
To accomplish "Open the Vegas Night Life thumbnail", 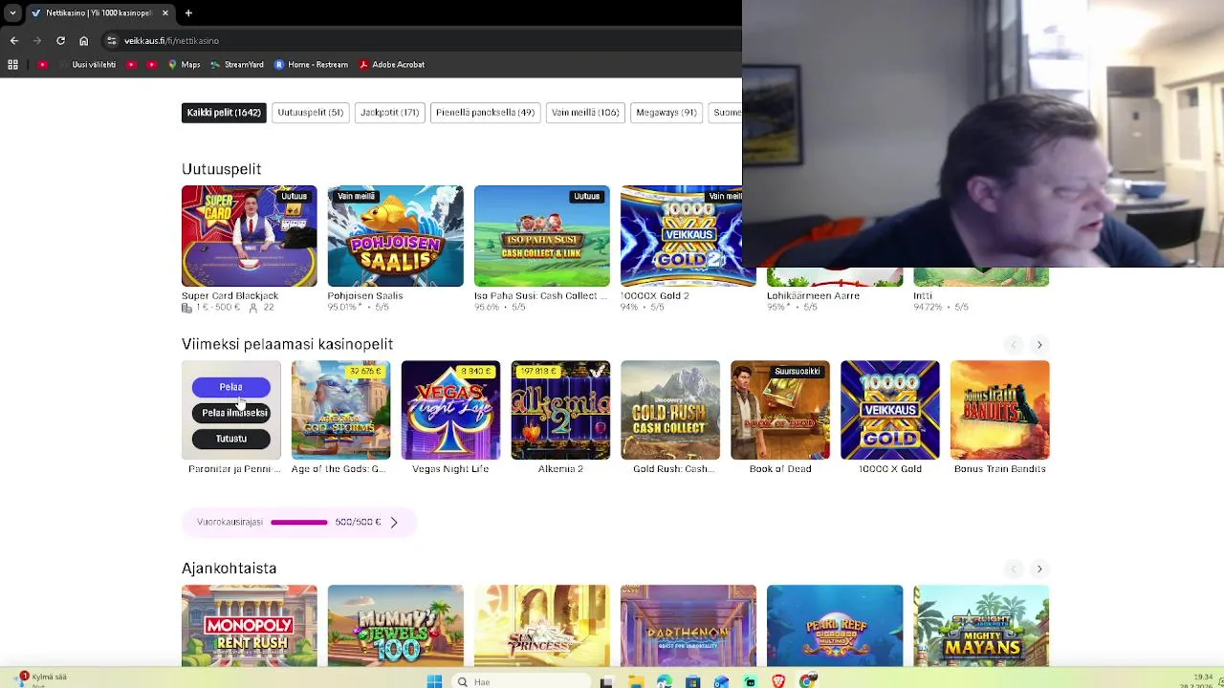I will coord(450,410).
